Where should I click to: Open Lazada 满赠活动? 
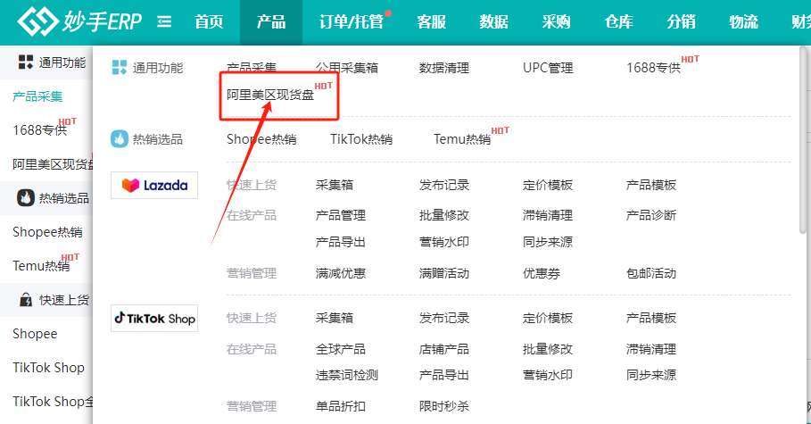[x=444, y=273]
